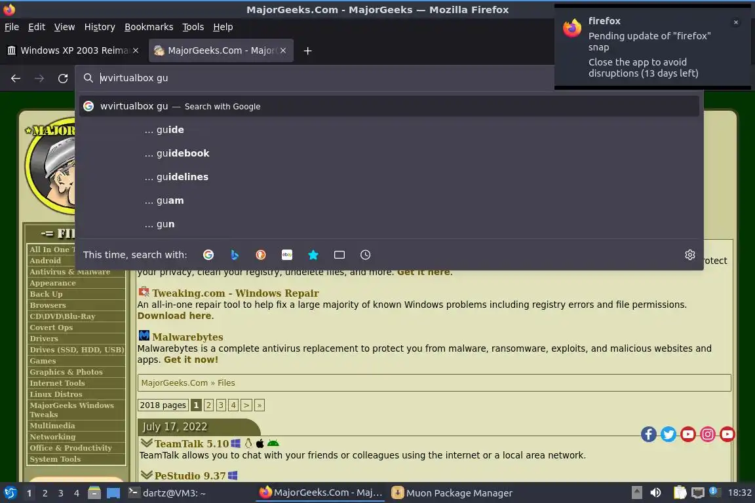Close the Windows XP 2003 Reimagined tab
The image size is (755, 503).
[x=136, y=50]
